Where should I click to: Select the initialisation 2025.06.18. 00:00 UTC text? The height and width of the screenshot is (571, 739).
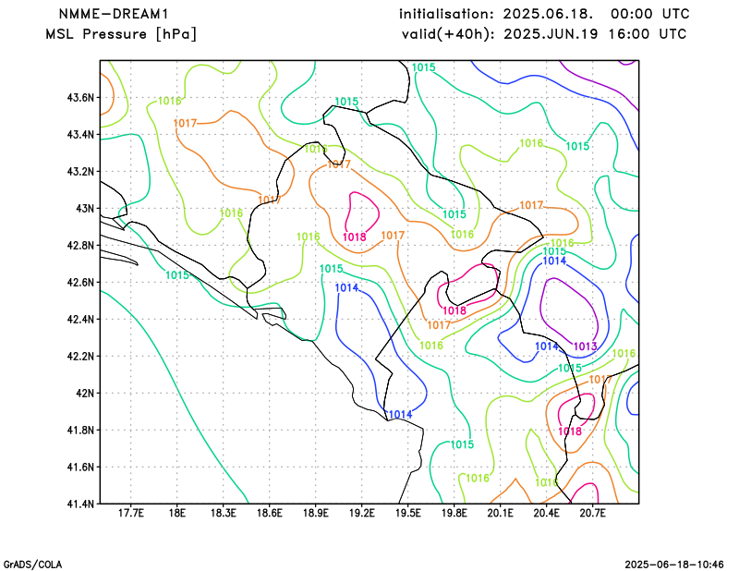tap(544, 14)
